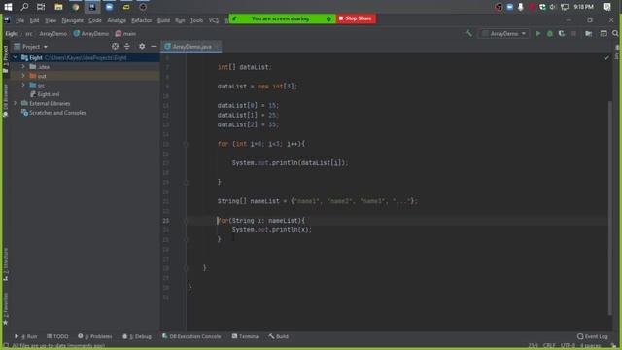
Task: Click the editor vertical scrollbar
Action: point(609,207)
